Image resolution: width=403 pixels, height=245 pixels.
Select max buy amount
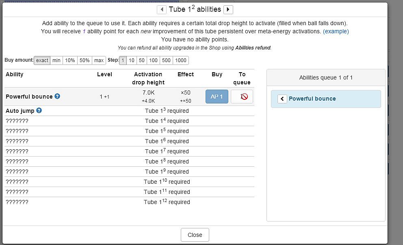click(x=99, y=60)
